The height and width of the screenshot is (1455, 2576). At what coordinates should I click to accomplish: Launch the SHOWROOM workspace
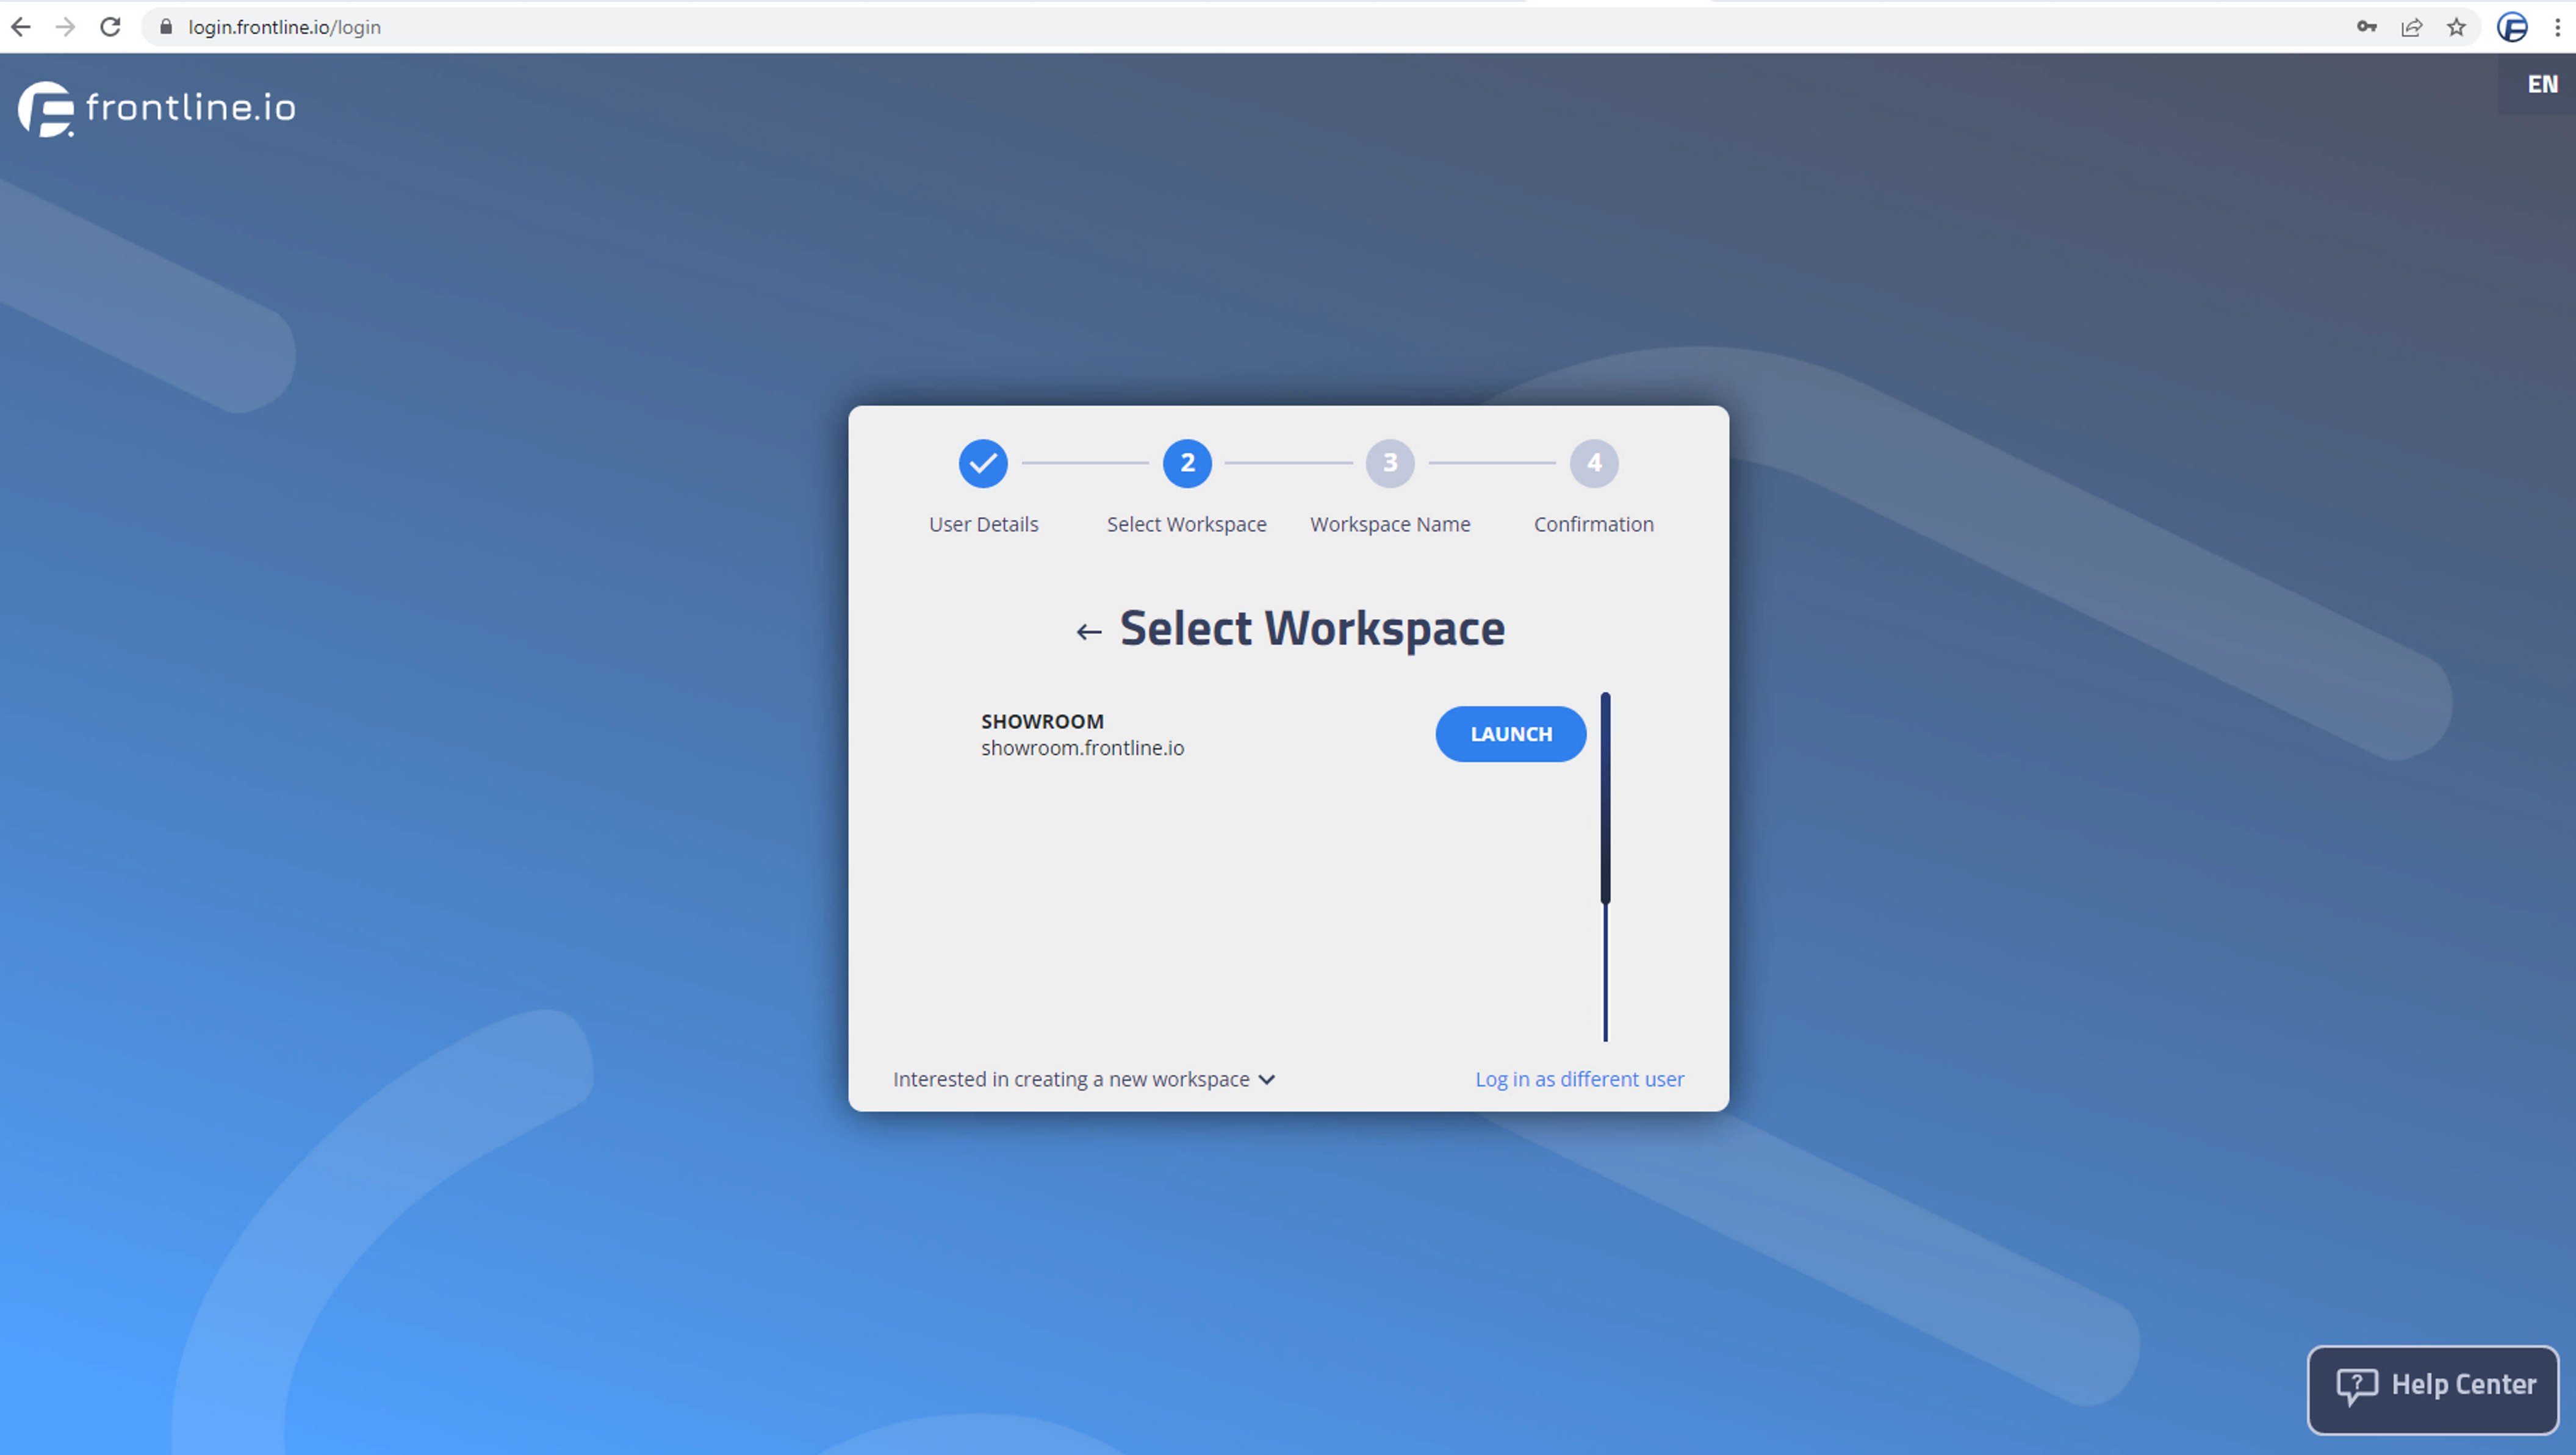(x=1511, y=734)
